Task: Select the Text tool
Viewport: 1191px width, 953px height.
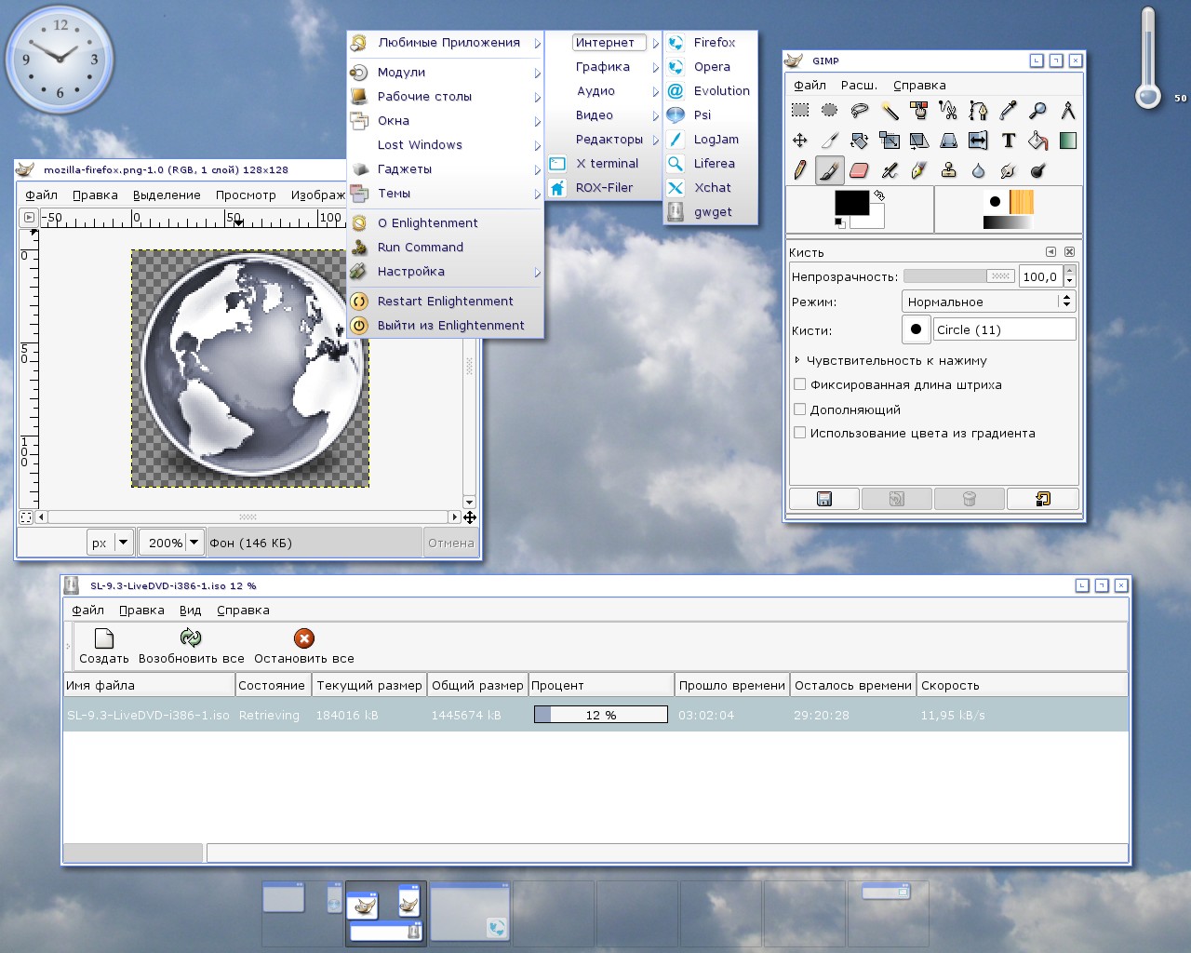Action: (x=1009, y=141)
